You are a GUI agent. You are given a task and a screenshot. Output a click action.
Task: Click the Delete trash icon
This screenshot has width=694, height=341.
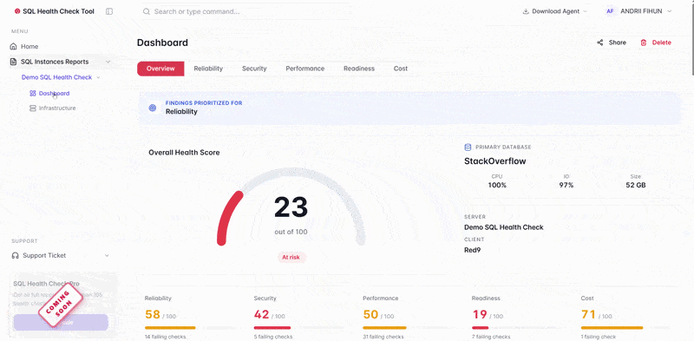tap(643, 43)
